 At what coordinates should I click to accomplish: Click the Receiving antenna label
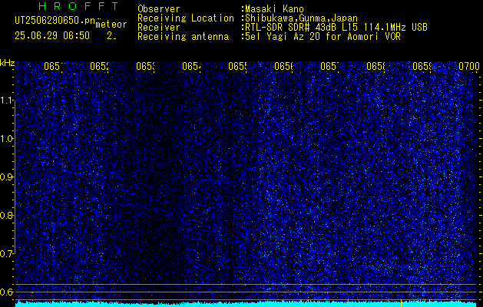coord(183,37)
